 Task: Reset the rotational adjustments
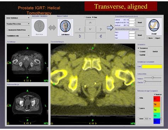click(x=140, y=35)
